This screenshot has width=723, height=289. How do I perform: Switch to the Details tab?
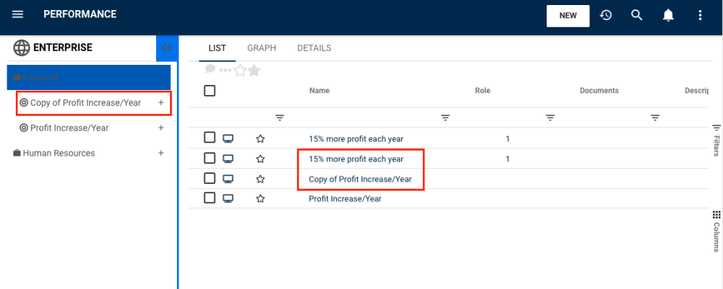click(314, 48)
